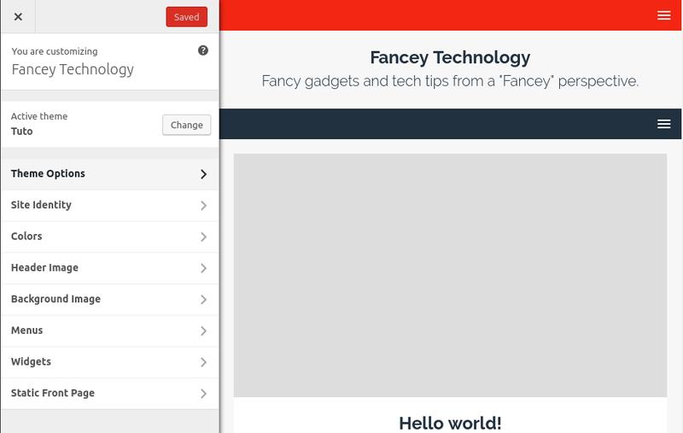The image size is (683, 433).
Task: Open the hamburger menu in the dark navy bar
Action: click(x=664, y=124)
